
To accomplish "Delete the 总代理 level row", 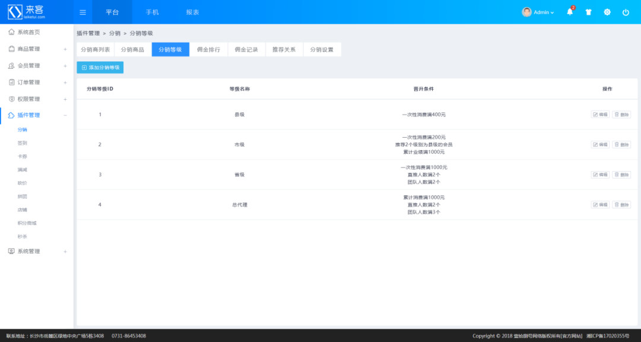I will point(621,204).
